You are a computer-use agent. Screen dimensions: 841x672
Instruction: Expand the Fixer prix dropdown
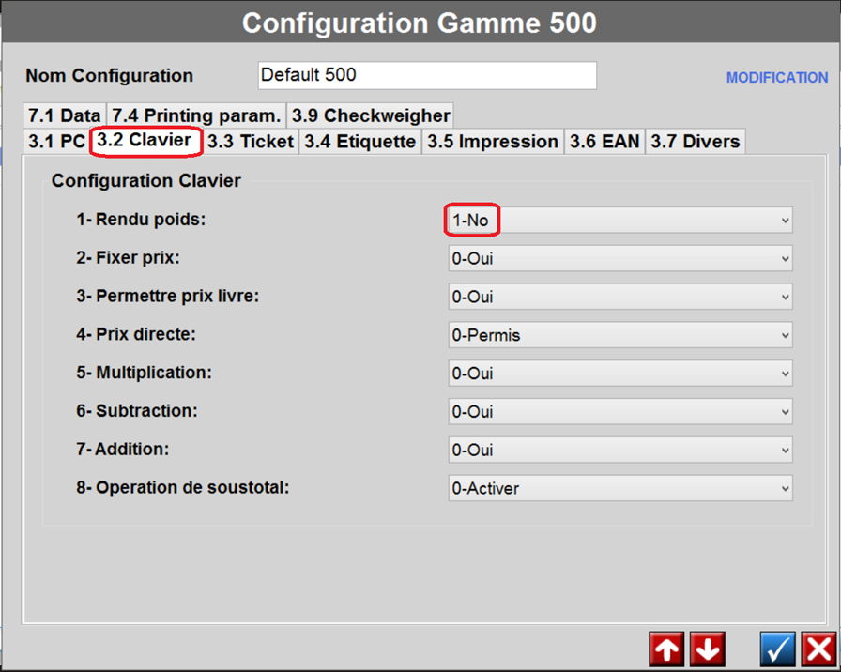click(x=619, y=258)
